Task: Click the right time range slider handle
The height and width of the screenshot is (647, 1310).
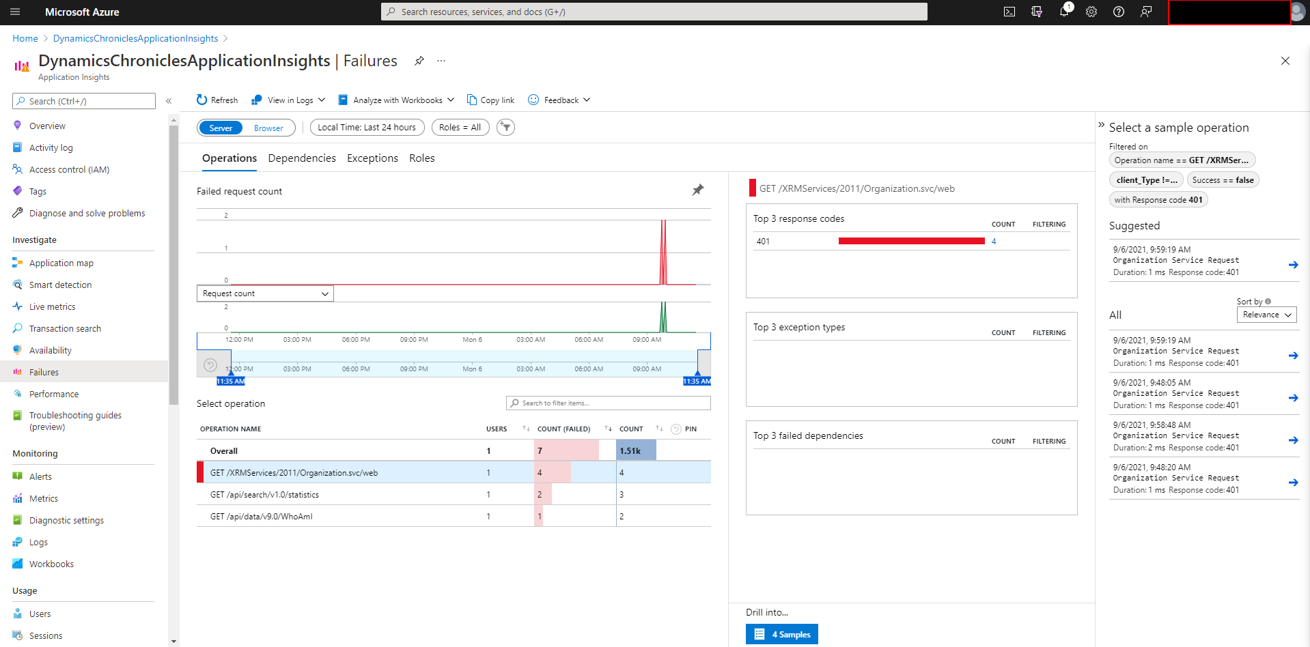Action: tap(697, 372)
